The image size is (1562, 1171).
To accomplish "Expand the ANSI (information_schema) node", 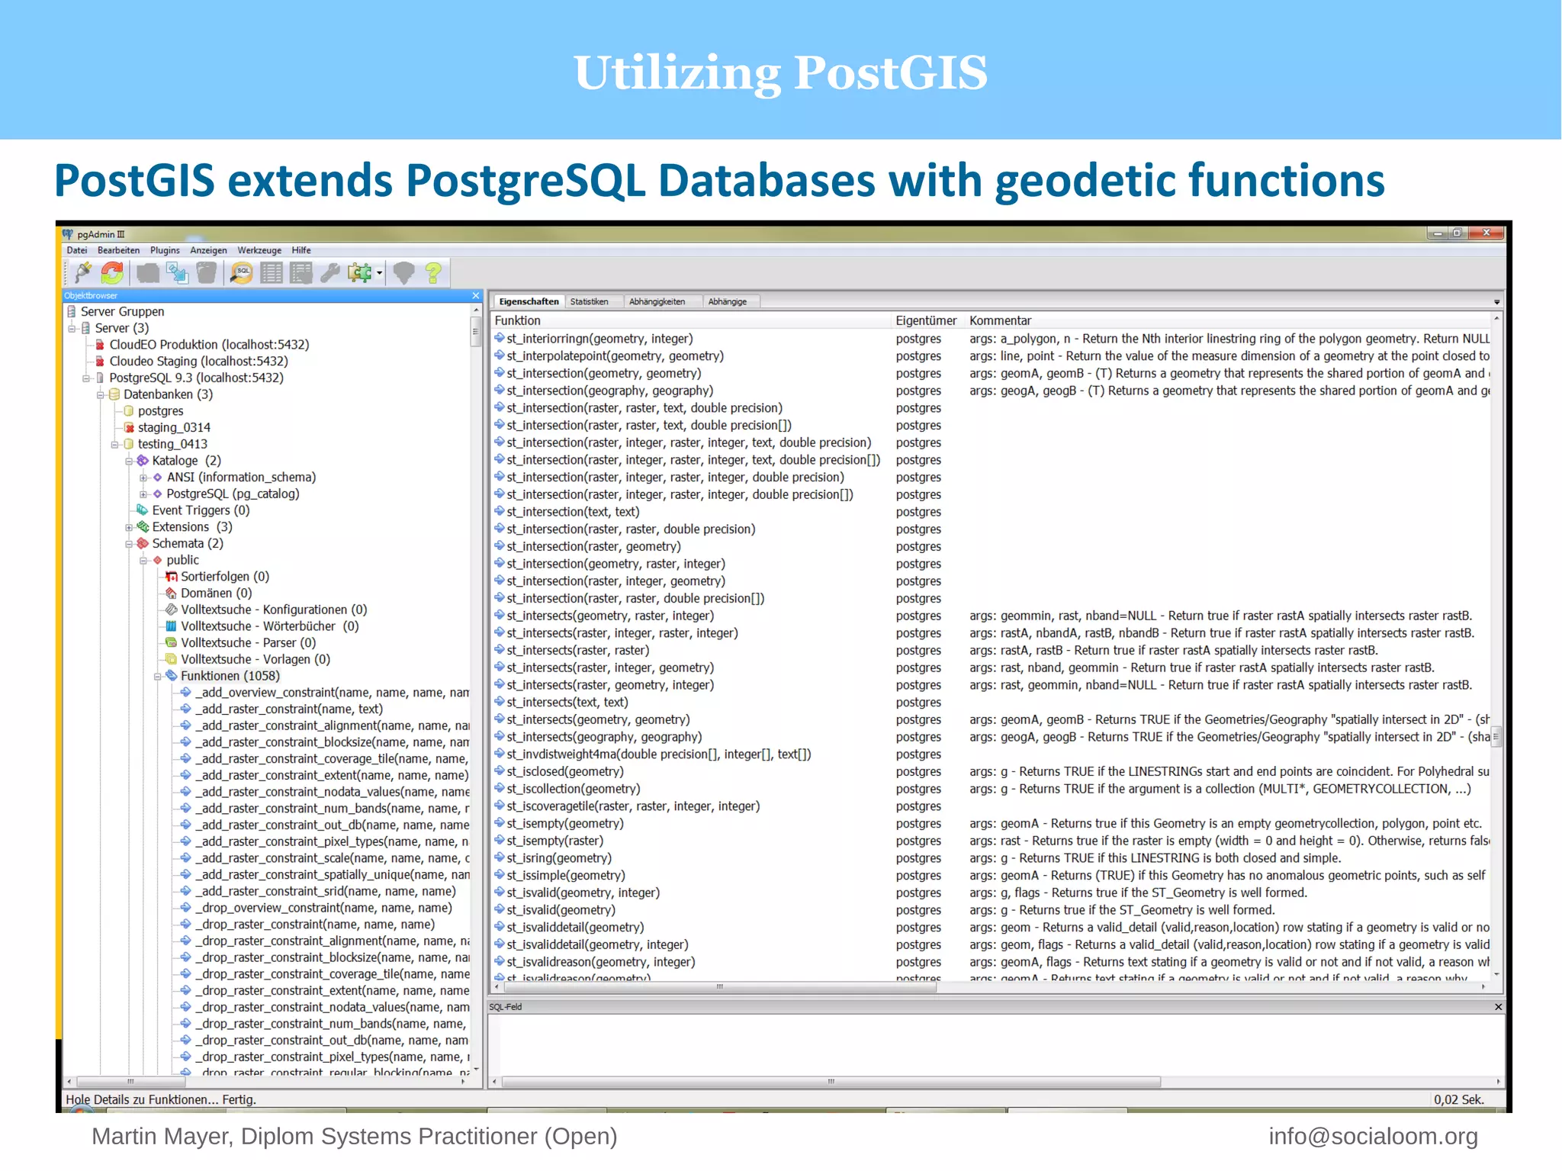I will 143,478.
